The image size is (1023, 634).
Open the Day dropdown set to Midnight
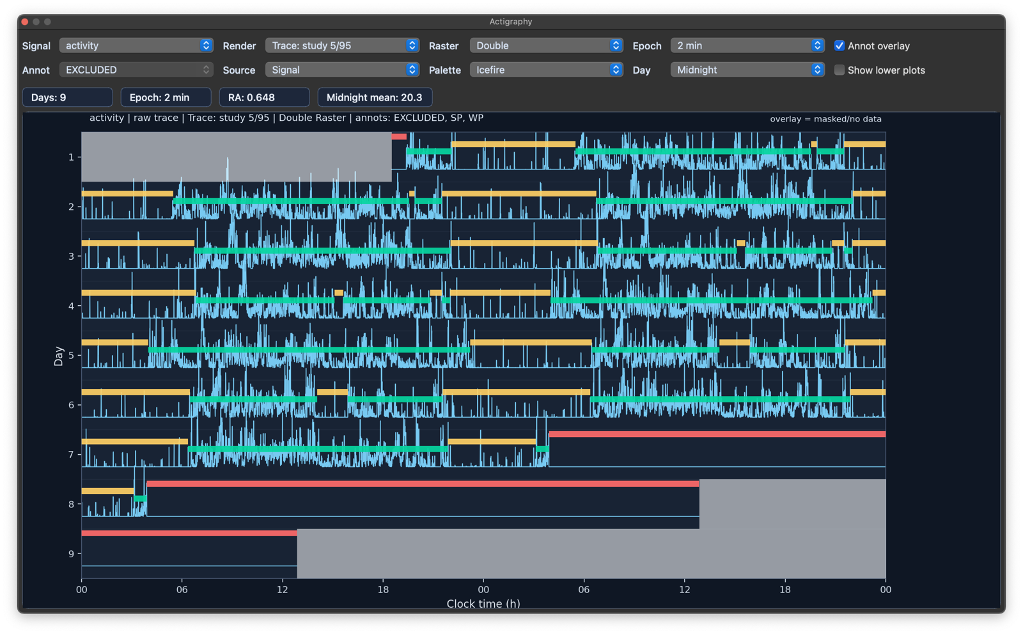747,70
